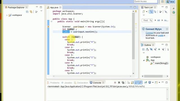Toggle Show Console on standard output
The width and height of the screenshot is (180, 101).
(136, 82)
